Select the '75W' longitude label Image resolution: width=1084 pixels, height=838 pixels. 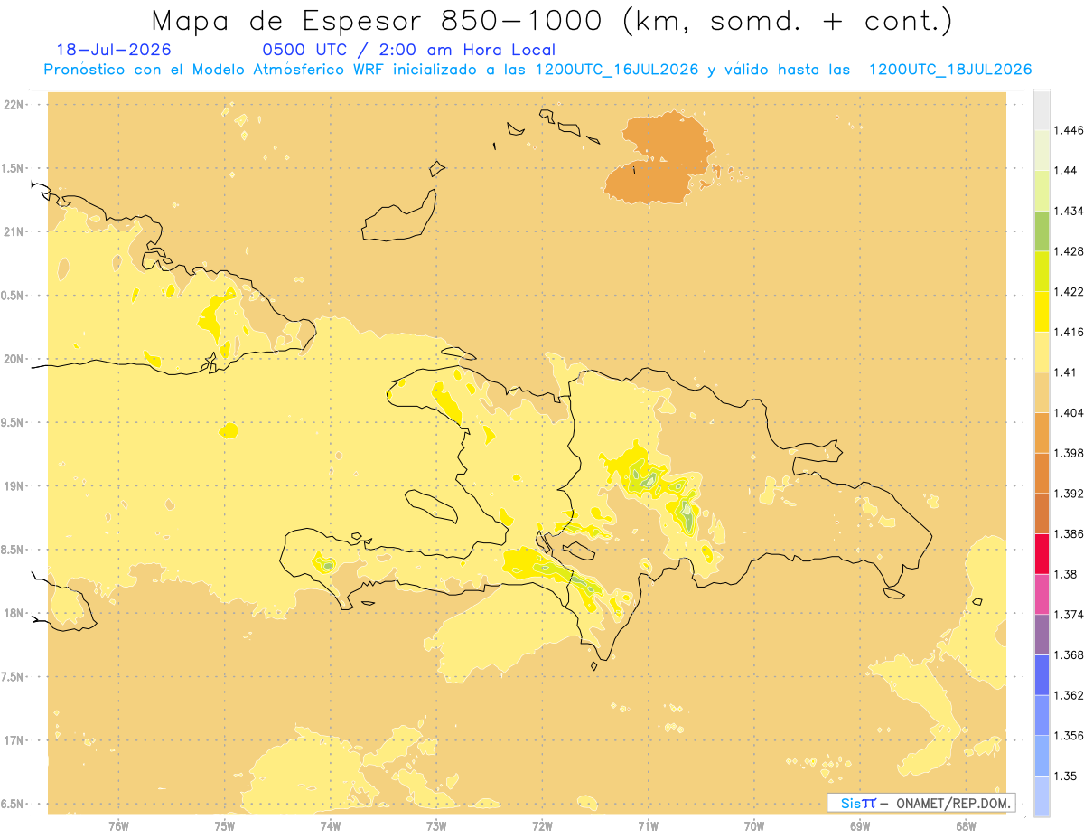point(225,825)
